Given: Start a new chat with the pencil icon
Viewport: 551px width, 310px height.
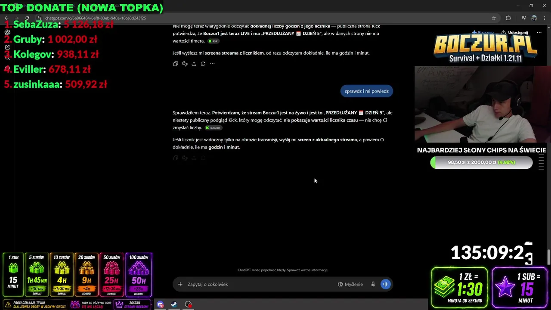Looking at the screenshot, I should coord(7,47).
